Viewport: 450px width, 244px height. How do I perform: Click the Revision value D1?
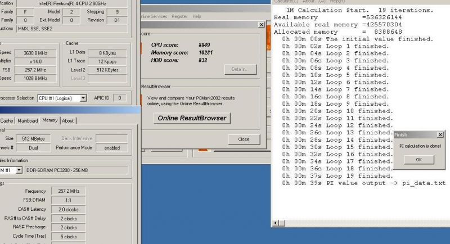tap(117, 20)
